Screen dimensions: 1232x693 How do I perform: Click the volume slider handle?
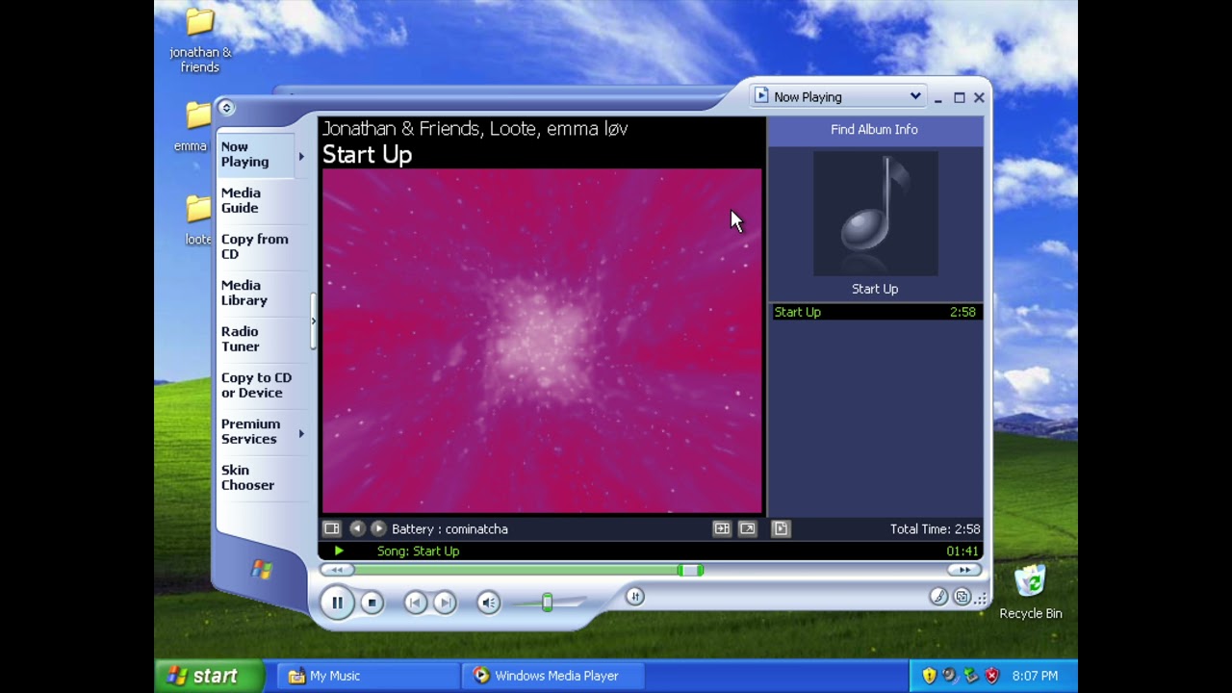tap(547, 603)
